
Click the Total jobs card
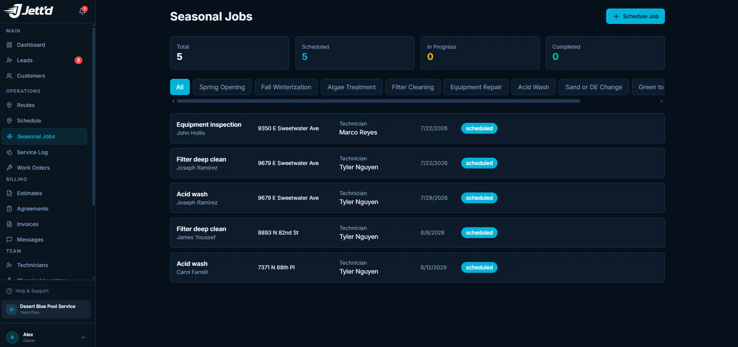tap(230, 53)
